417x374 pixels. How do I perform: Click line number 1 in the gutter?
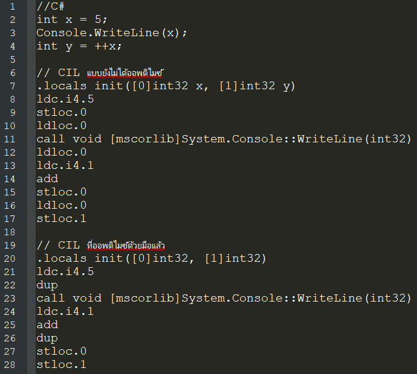click(x=13, y=7)
